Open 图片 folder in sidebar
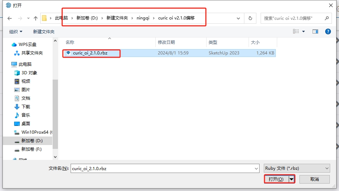339x191 pixels. click(26, 89)
